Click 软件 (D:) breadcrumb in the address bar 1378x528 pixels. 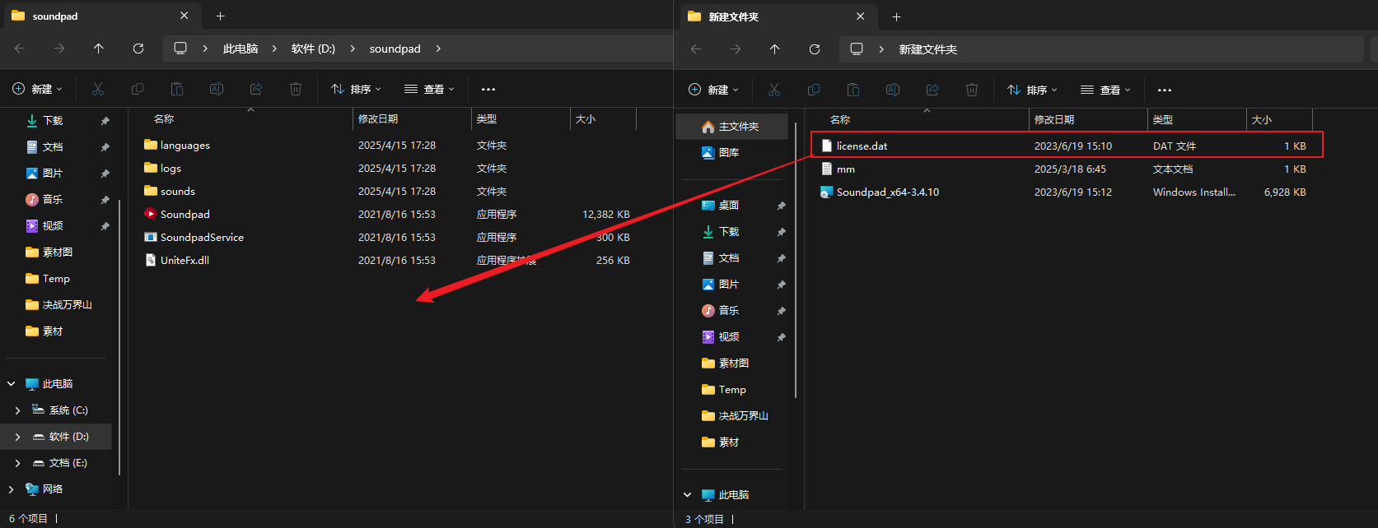pos(313,49)
